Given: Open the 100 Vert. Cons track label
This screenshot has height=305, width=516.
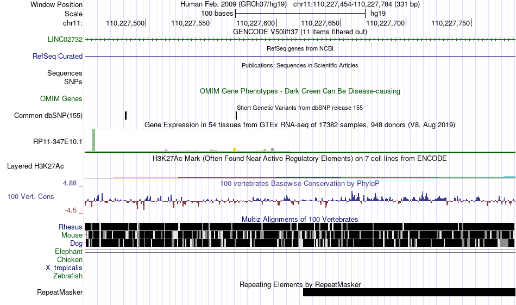Looking at the screenshot, I should 30,197.
